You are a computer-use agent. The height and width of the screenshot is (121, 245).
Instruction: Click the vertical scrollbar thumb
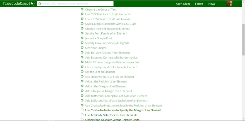(243, 40)
